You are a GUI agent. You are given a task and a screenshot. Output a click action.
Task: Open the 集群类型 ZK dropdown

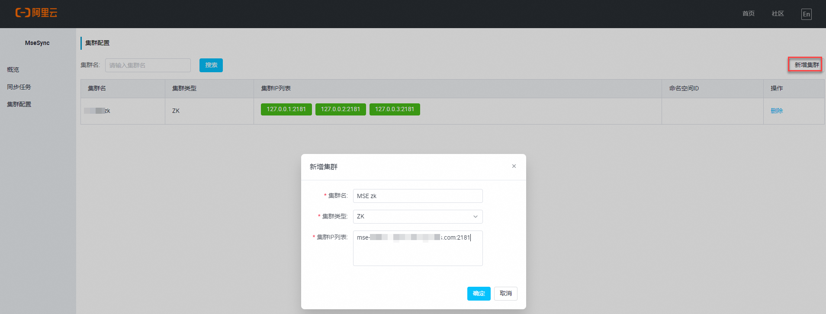(418, 217)
